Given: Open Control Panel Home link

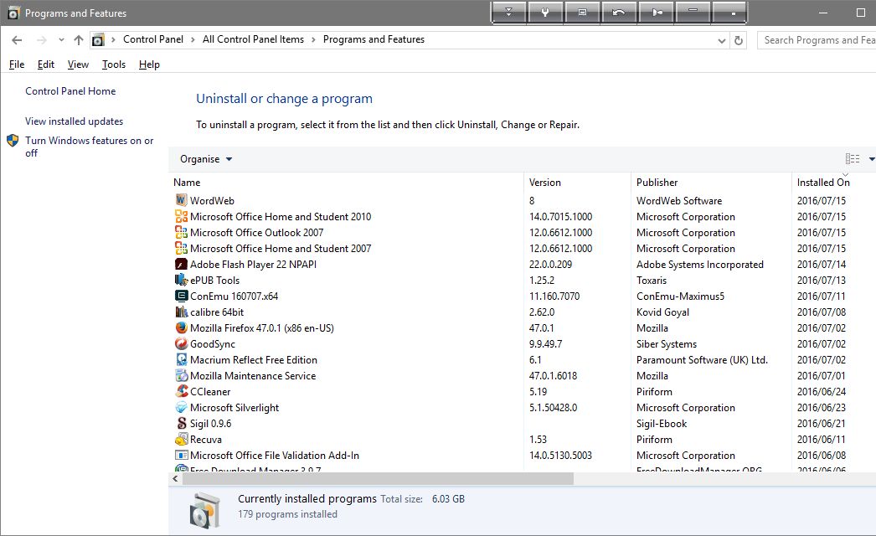Looking at the screenshot, I should click(x=70, y=91).
